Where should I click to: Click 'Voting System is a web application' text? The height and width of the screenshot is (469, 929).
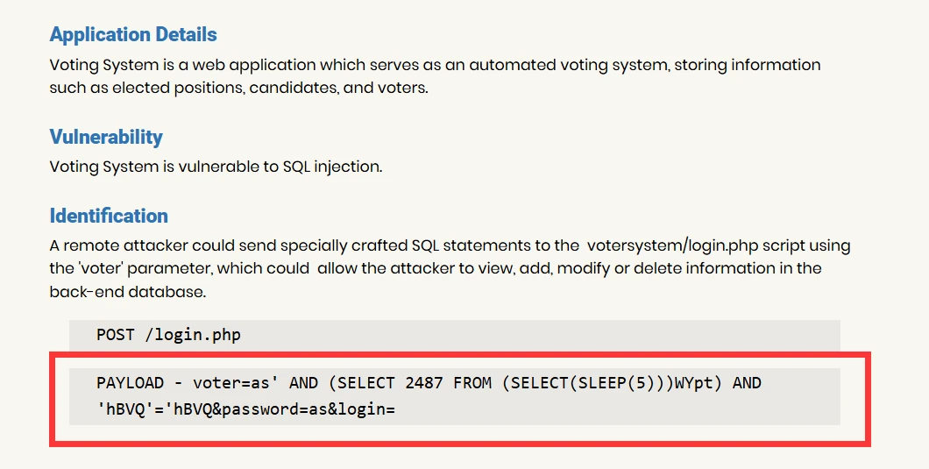coord(183,65)
